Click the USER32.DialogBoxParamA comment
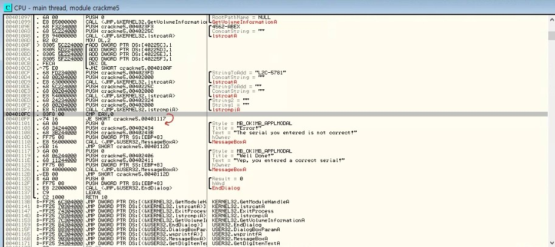This screenshot has width=555, height=247. coord(246,229)
